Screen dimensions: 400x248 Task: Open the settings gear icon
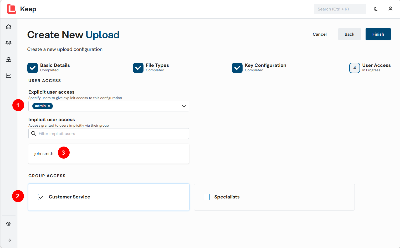coord(8,224)
